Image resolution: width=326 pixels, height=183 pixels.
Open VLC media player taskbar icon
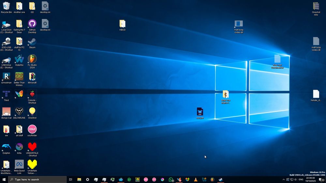(196, 179)
